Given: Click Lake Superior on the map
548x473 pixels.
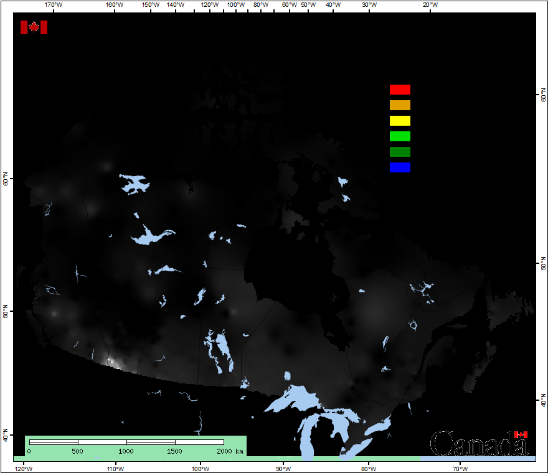Looking at the screenshot, I should (295, 398).
